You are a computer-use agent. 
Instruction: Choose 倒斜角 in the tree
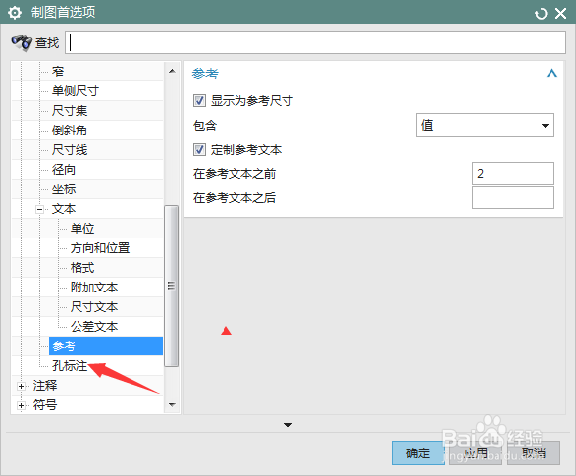70,130
